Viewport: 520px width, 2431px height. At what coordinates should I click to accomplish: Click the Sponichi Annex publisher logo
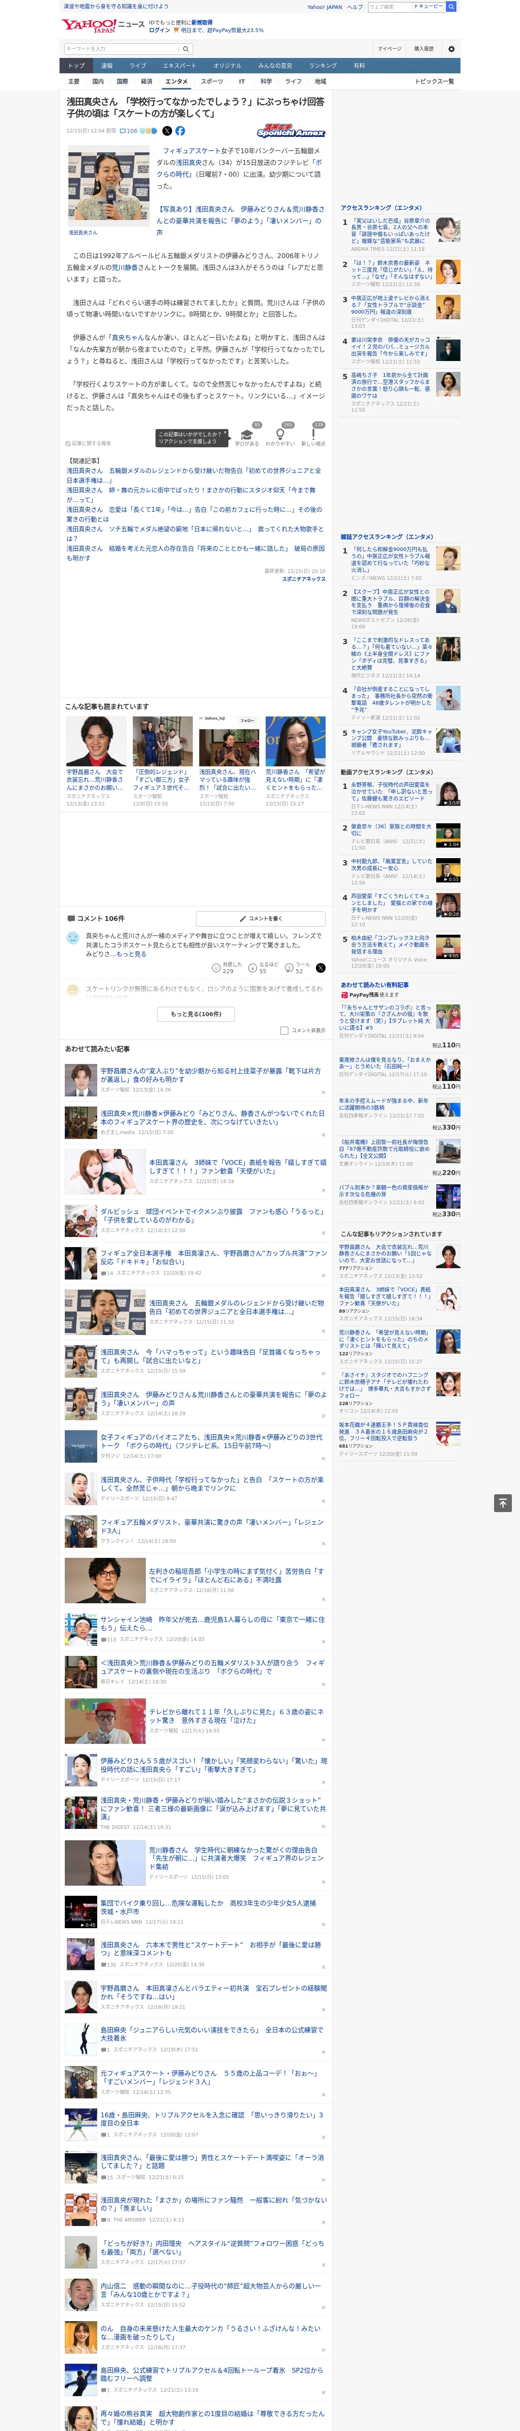coord(291,131)
